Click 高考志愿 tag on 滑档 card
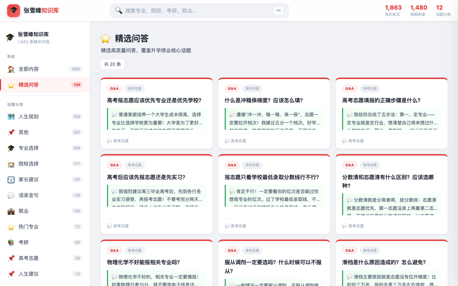The width and height of the screenshot is (458, 286). [370, 251]
